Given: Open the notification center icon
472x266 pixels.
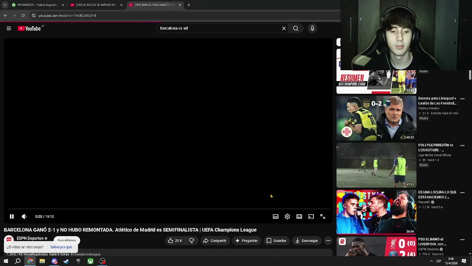Looking at the screenshot, I should [464, 261].
